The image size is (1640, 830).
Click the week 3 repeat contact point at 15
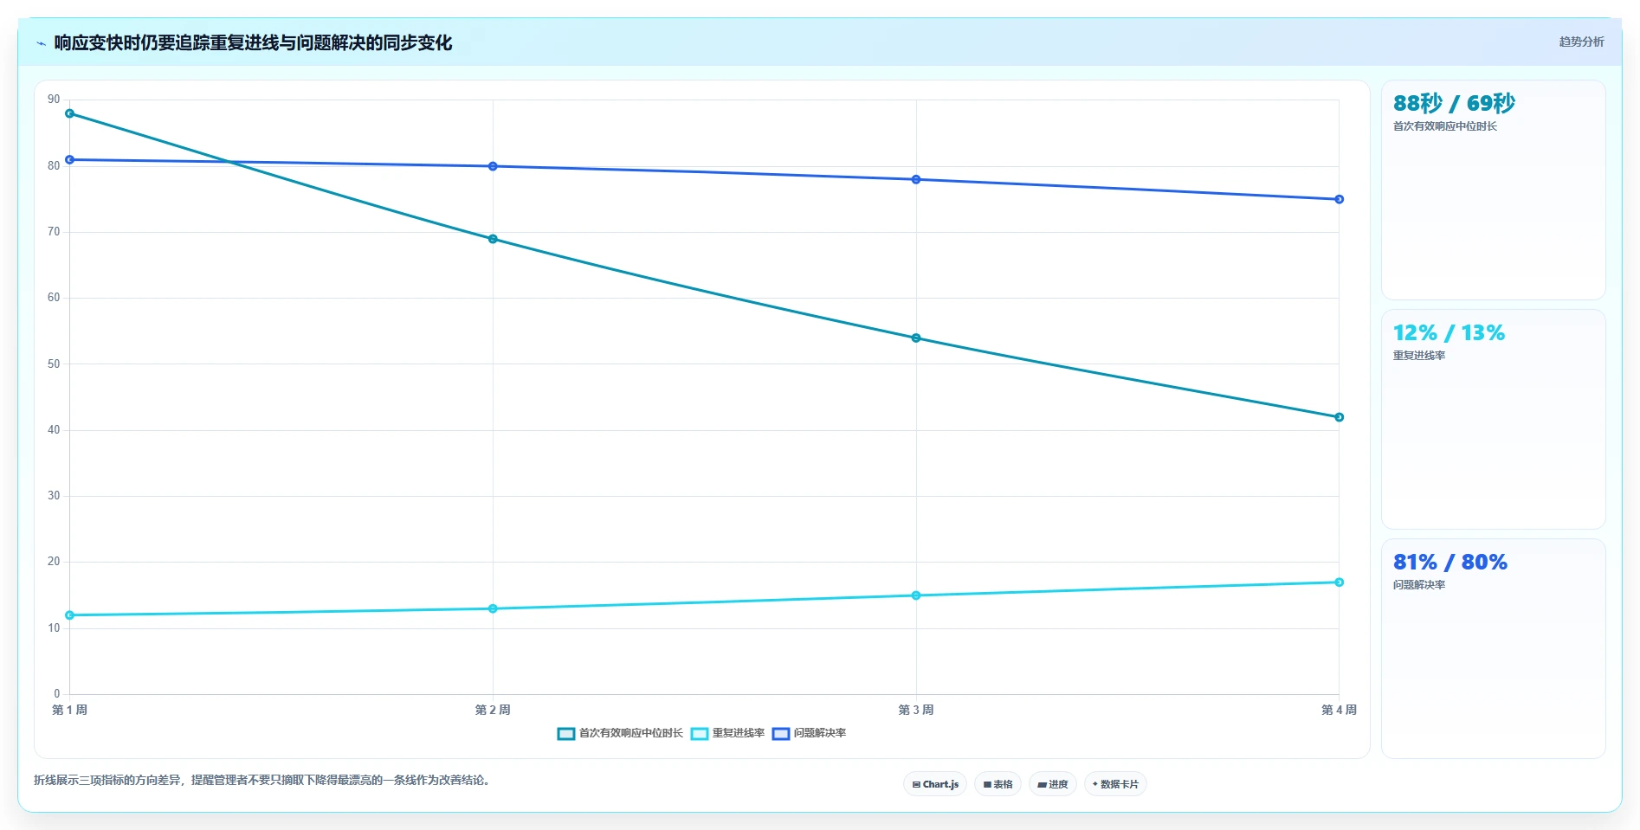916,595
